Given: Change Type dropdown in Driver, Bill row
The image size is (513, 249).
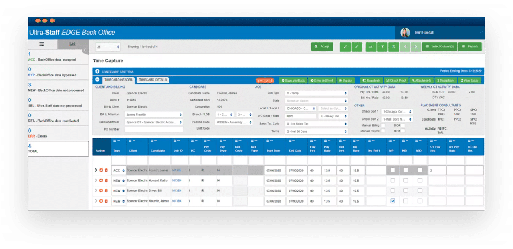Looking at the screenshot, I should [119, 191].
